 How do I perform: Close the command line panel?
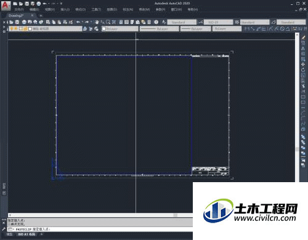[4, 223]
